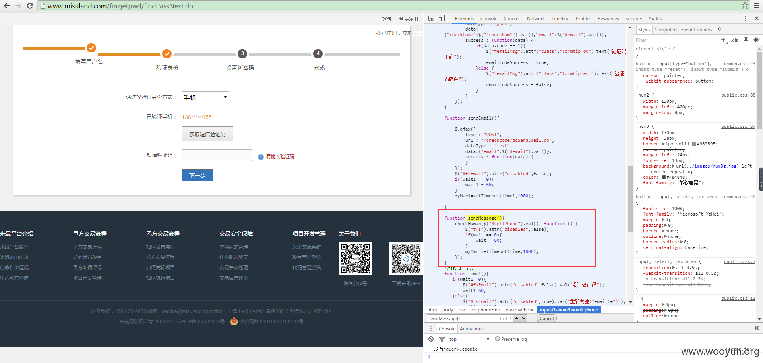
Task: Switch to the Console panel tab
Action: click(x=489, y=19)
